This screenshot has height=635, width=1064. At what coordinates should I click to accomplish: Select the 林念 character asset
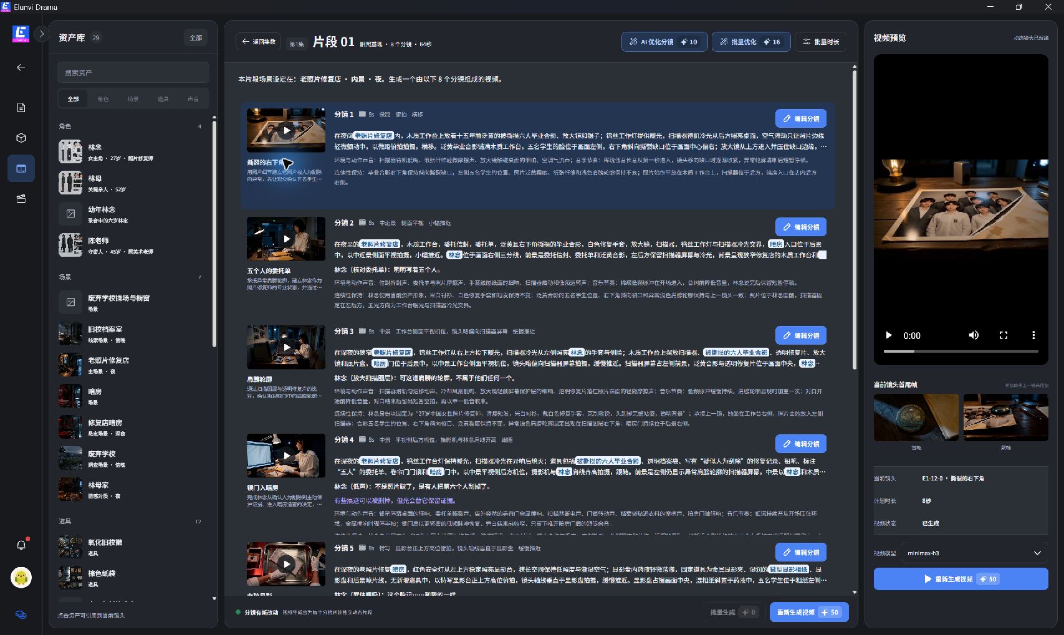coord(133,151)
